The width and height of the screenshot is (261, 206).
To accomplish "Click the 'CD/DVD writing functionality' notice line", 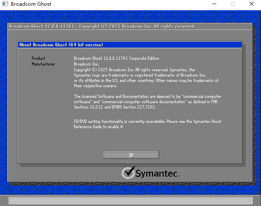I will point(148,121).
